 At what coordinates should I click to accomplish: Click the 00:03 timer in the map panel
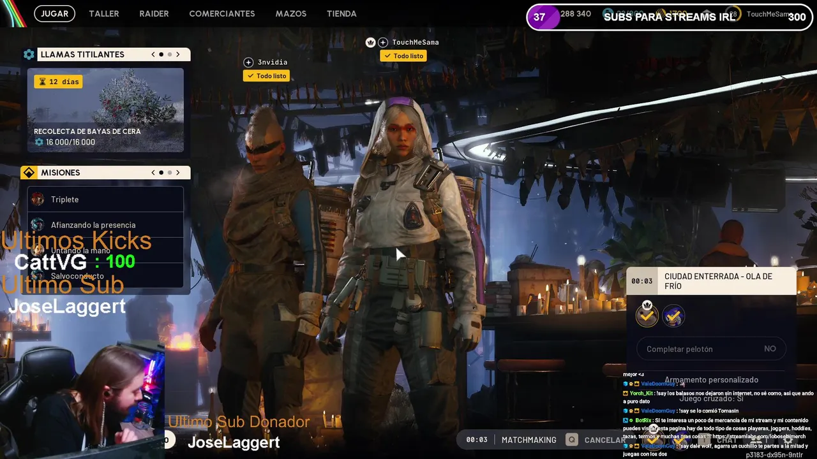pyautogui.click(x=642, y=281)
